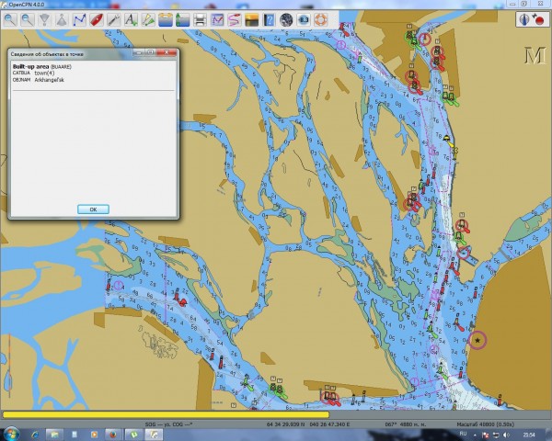Drop MOB marker with lifebuoy icon

click(x=321, y=18)
